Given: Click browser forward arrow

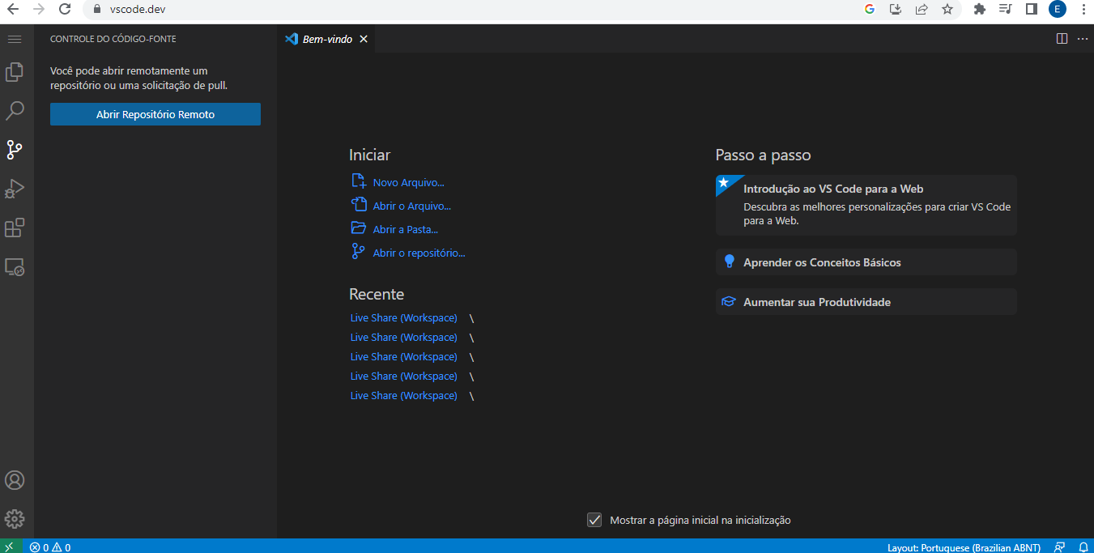Looking at the screenshot, I should click(x=39, y=10).
